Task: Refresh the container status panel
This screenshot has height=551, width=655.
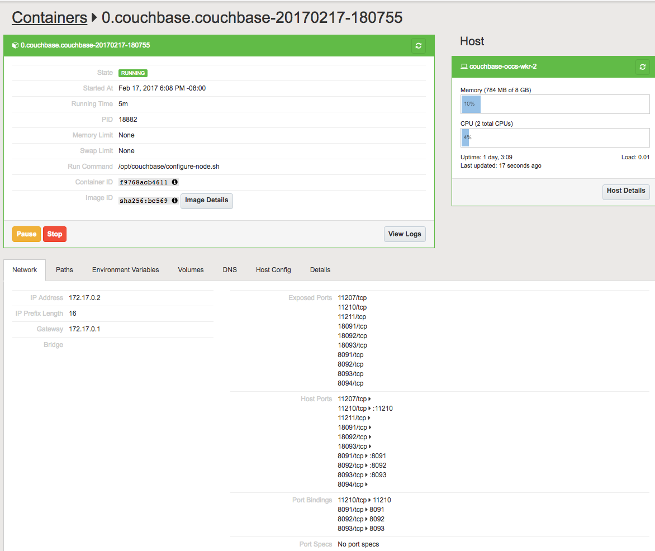Action: (x=418, y=45)
